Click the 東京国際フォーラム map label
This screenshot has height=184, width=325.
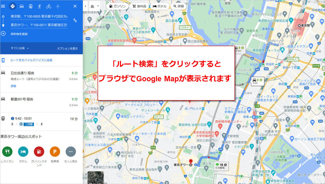(x=266, y=50)
